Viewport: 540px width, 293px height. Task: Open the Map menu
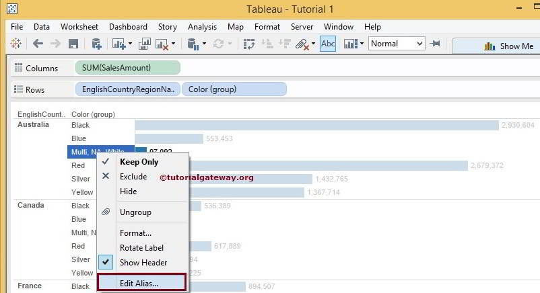click(x=236, y=27)
